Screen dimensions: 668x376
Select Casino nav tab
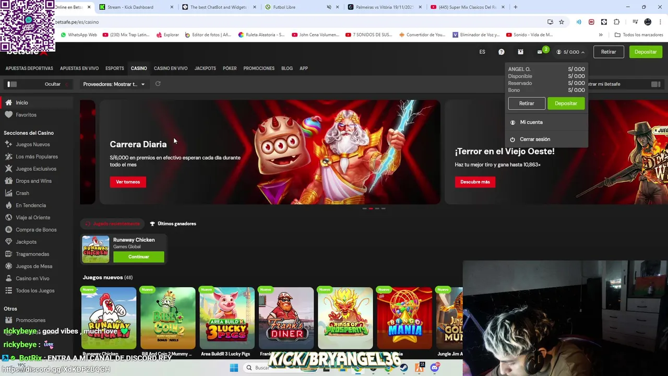(x=139, y=68)
